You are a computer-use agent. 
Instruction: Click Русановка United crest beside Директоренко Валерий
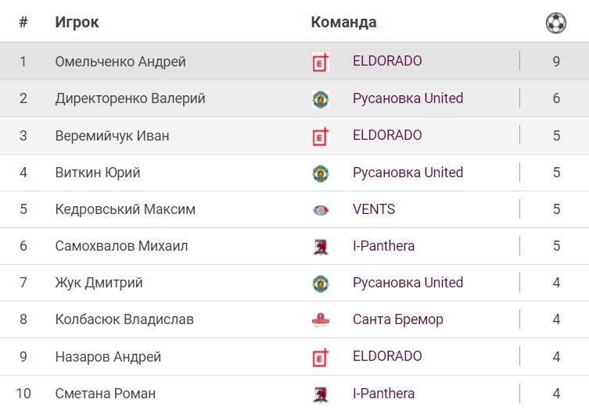pos(320,99)
